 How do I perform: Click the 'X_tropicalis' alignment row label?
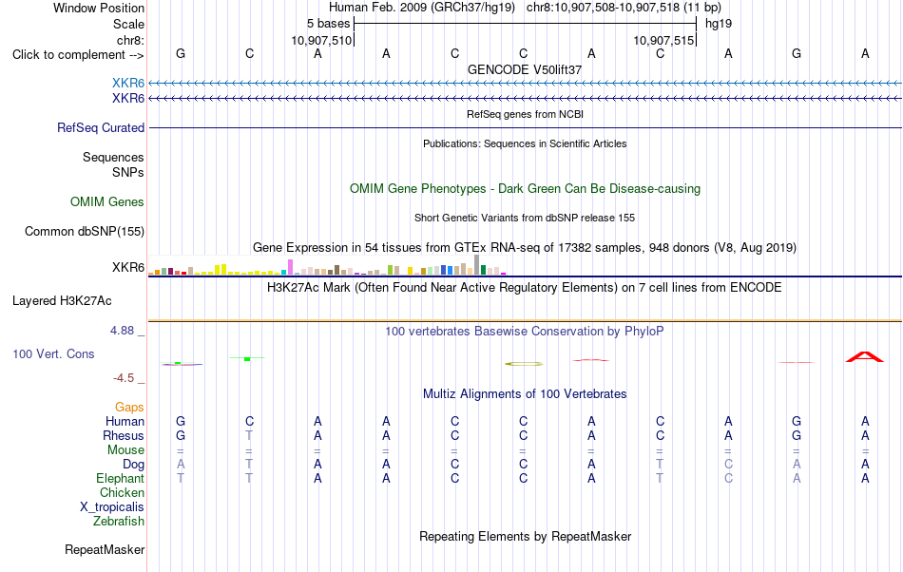pos(112,507)
